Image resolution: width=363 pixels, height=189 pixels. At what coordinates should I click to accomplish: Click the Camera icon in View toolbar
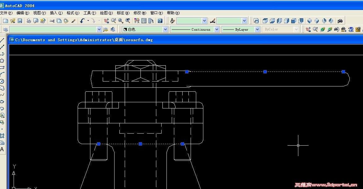coord(340,21)
